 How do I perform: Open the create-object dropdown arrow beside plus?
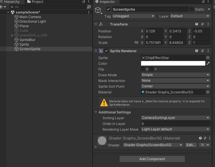click(5, 7)
